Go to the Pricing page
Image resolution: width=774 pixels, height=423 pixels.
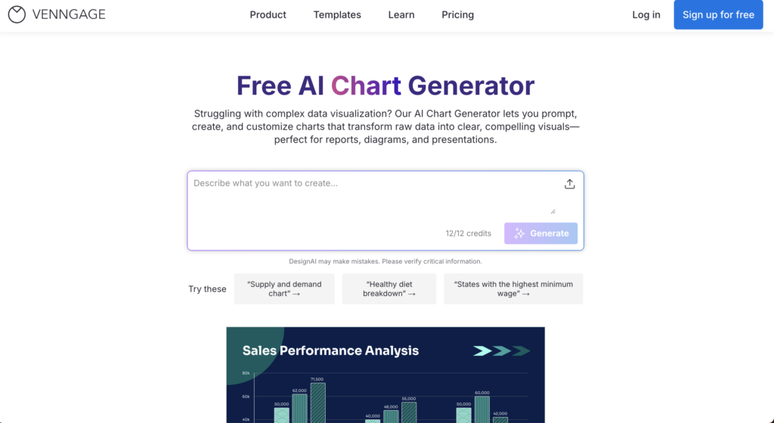pyautogui.click(x=458, y=14)
